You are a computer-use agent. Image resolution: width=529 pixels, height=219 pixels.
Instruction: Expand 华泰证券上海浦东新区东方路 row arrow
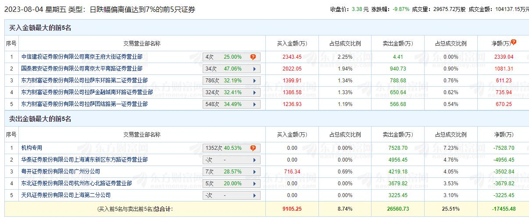pos(254,160)
